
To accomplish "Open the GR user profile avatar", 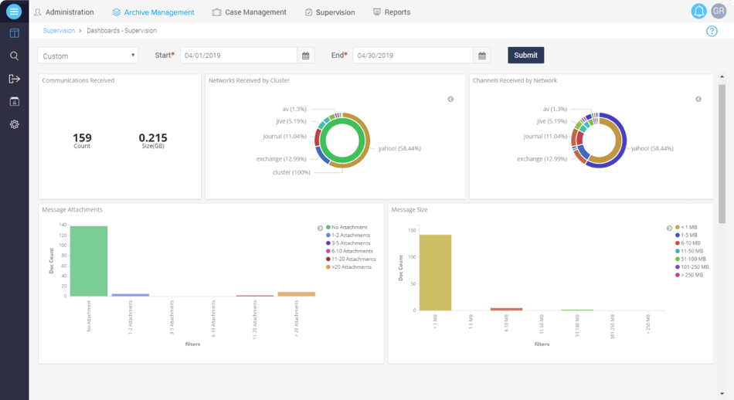I will [x=719, y=12].
